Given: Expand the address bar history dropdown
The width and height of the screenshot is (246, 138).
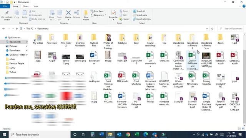Looking at the screenshot, I should click(x=207, y=29).
